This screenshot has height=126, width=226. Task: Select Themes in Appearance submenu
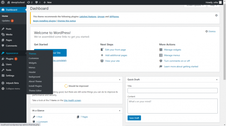[x=32, y=54]
